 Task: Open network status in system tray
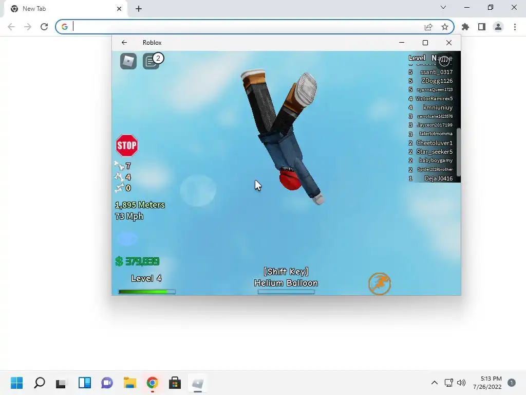tap(448, 383)
